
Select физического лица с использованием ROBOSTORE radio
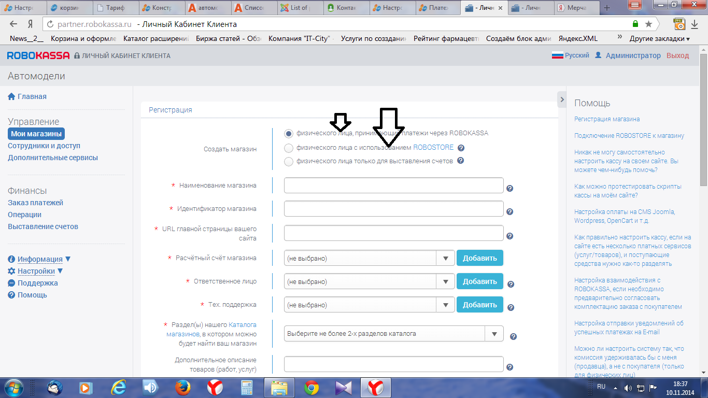tap(289, 148)
